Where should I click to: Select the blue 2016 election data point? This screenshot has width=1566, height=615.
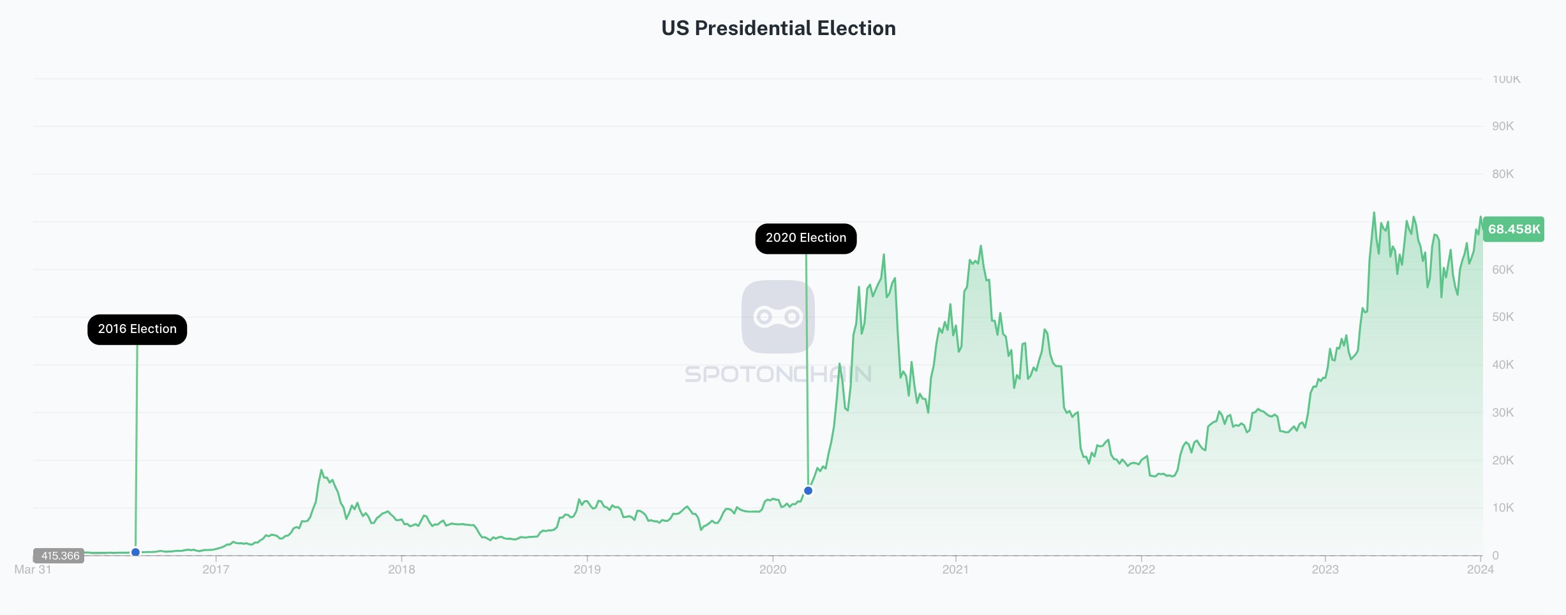coord(135,552)
